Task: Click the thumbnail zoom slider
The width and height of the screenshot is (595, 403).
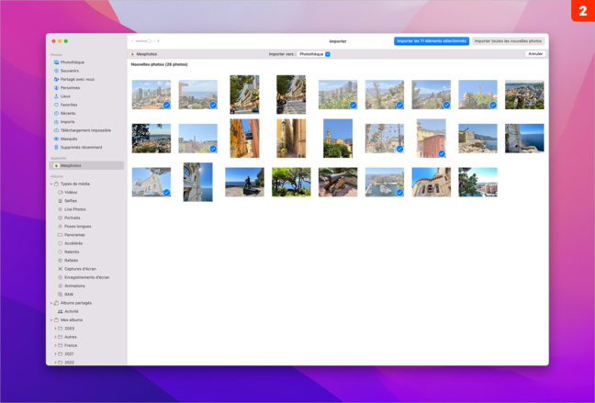Action: [x=145, y=41]
